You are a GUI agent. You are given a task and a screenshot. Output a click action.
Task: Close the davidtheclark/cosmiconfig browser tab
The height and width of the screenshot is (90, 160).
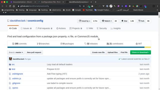[x=91, y=2]
